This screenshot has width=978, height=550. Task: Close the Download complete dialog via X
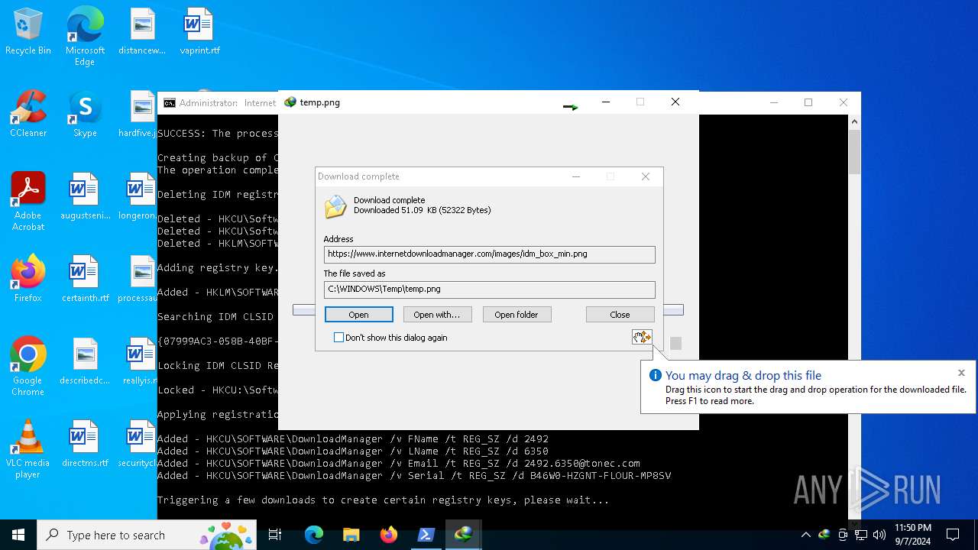(646, 176)
